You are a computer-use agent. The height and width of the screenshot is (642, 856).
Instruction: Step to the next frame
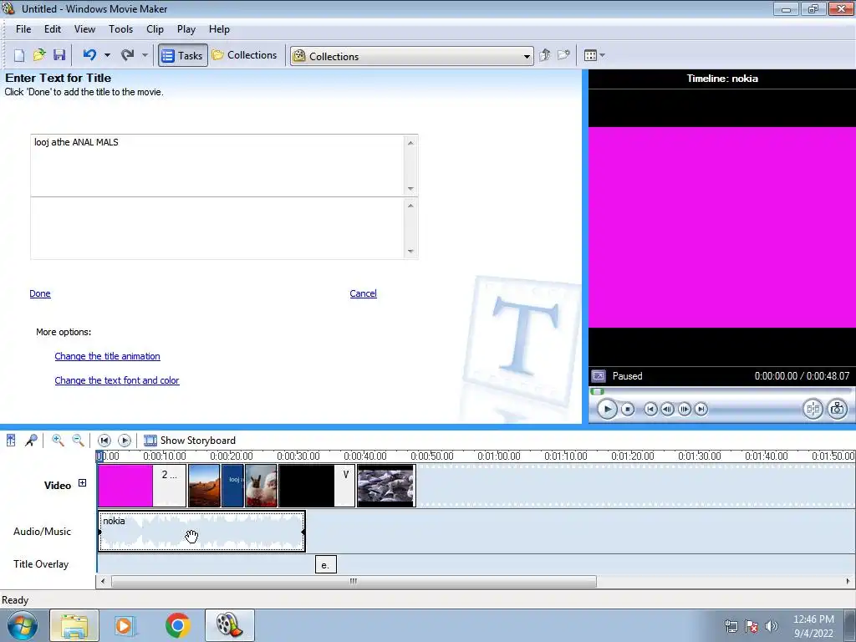[x=684, y=409]
